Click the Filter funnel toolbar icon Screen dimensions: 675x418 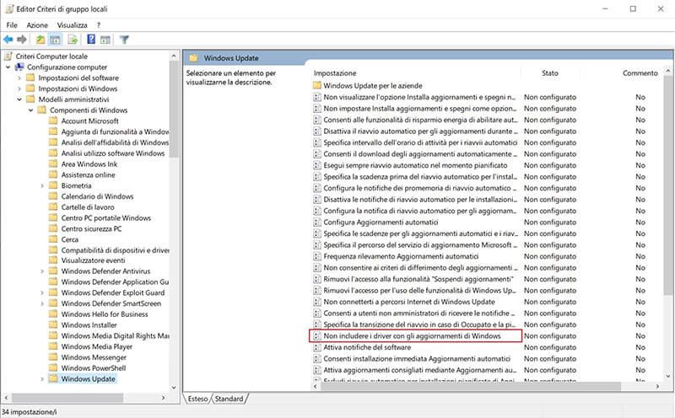tap(124, 40)
